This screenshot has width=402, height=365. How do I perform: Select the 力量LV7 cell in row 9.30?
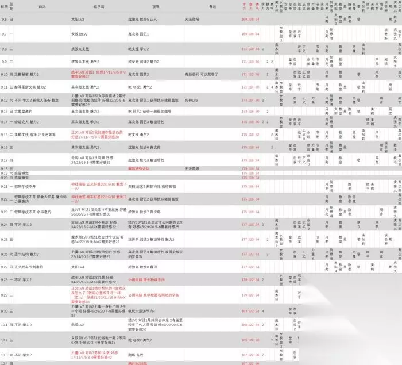point(98,311)
